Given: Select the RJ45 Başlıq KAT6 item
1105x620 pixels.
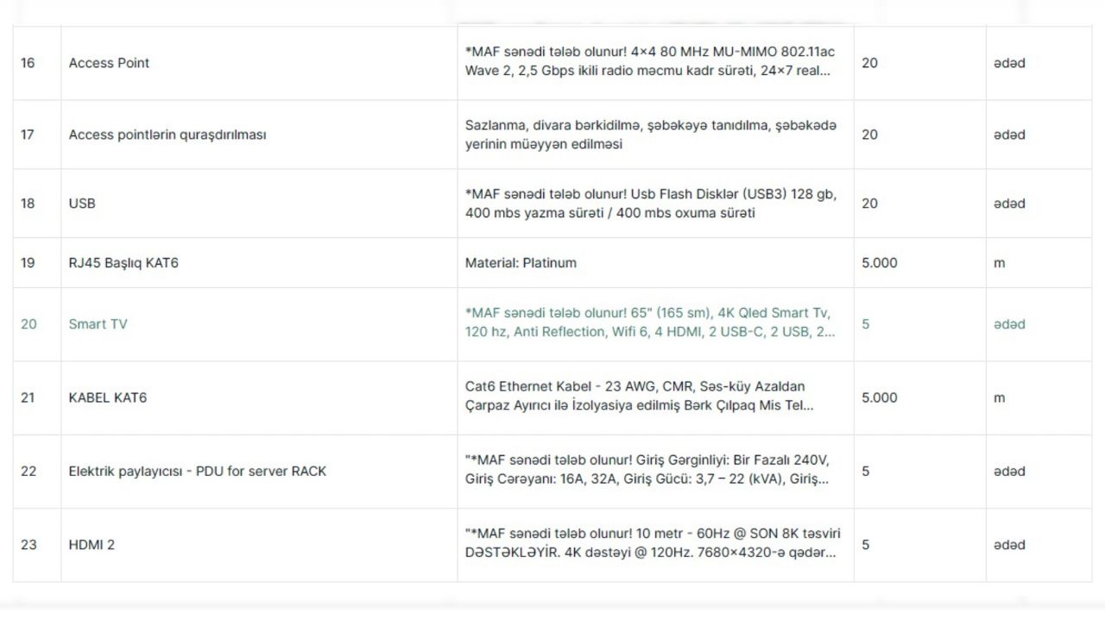Looking at the screenshot, I should [x=123, y=263].
